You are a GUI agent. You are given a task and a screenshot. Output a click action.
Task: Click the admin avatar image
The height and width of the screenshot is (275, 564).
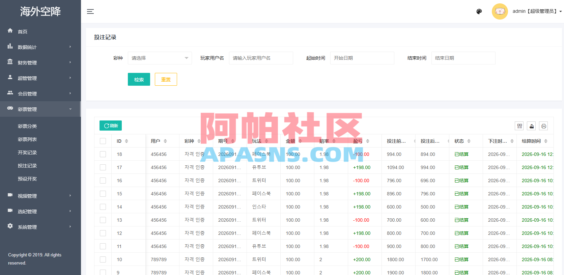[x=500, y=11]
